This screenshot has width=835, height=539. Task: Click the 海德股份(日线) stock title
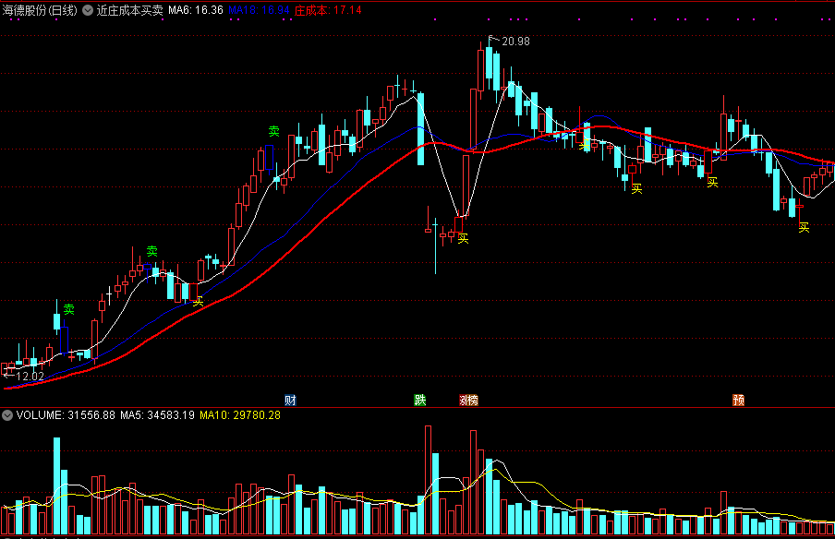pyautogui.click(x=40, y=10)
